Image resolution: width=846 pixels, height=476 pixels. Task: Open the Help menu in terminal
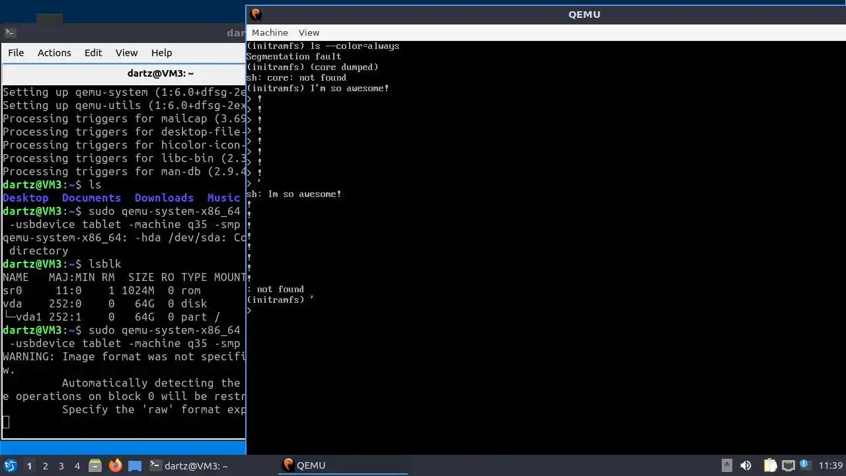(161, 53)
